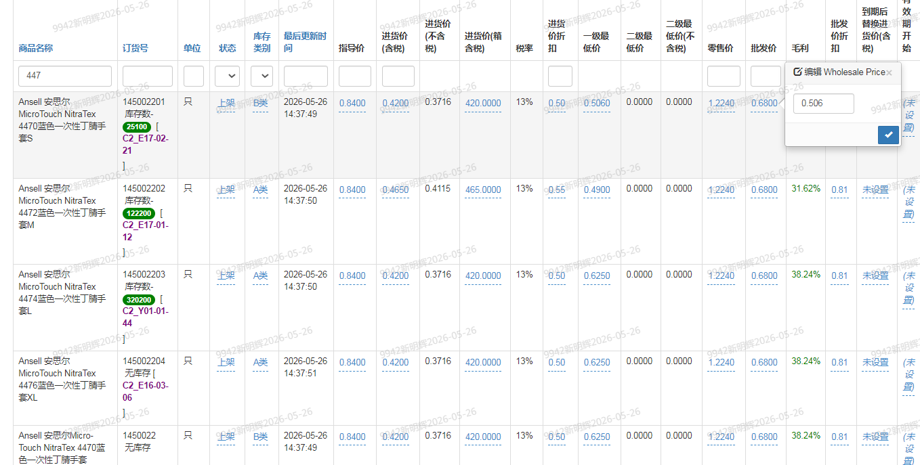
Task: Focus the Wholesale Price field showing 0.506
Action: [x=823, y=104]
